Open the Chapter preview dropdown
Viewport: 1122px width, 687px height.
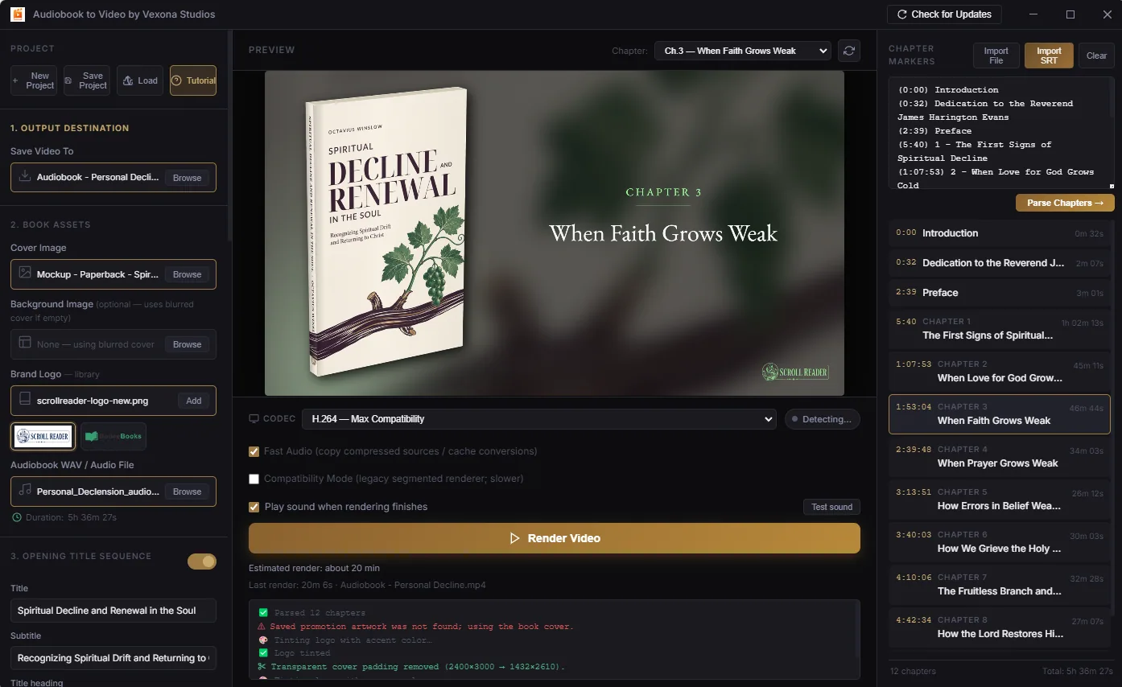742,51
